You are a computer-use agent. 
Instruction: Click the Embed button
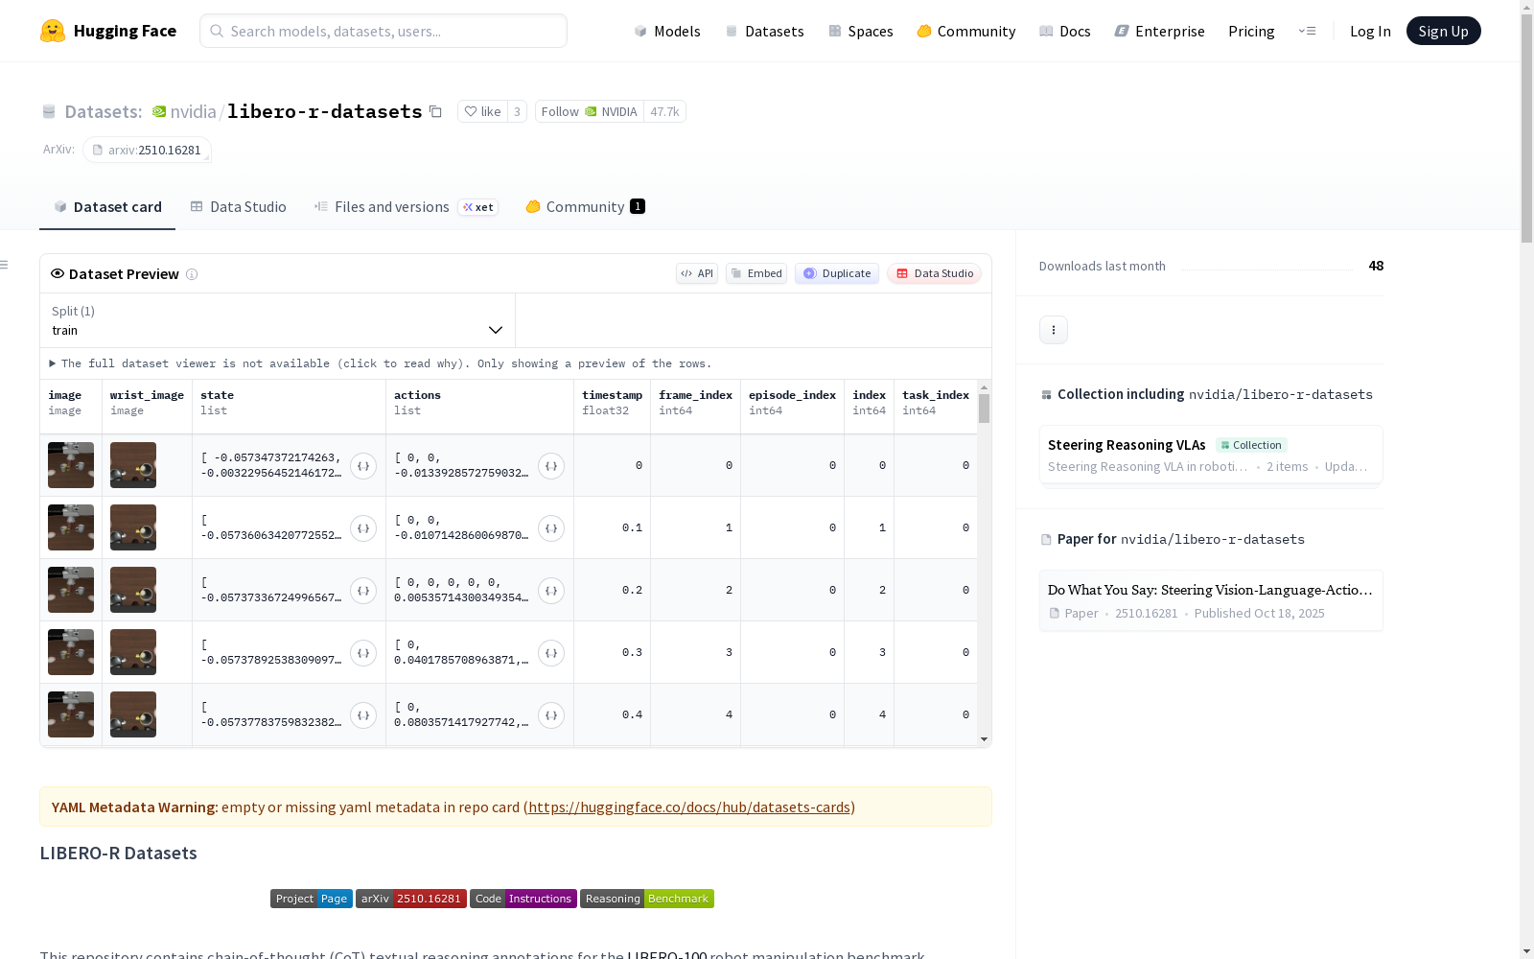tap(756, 273)
